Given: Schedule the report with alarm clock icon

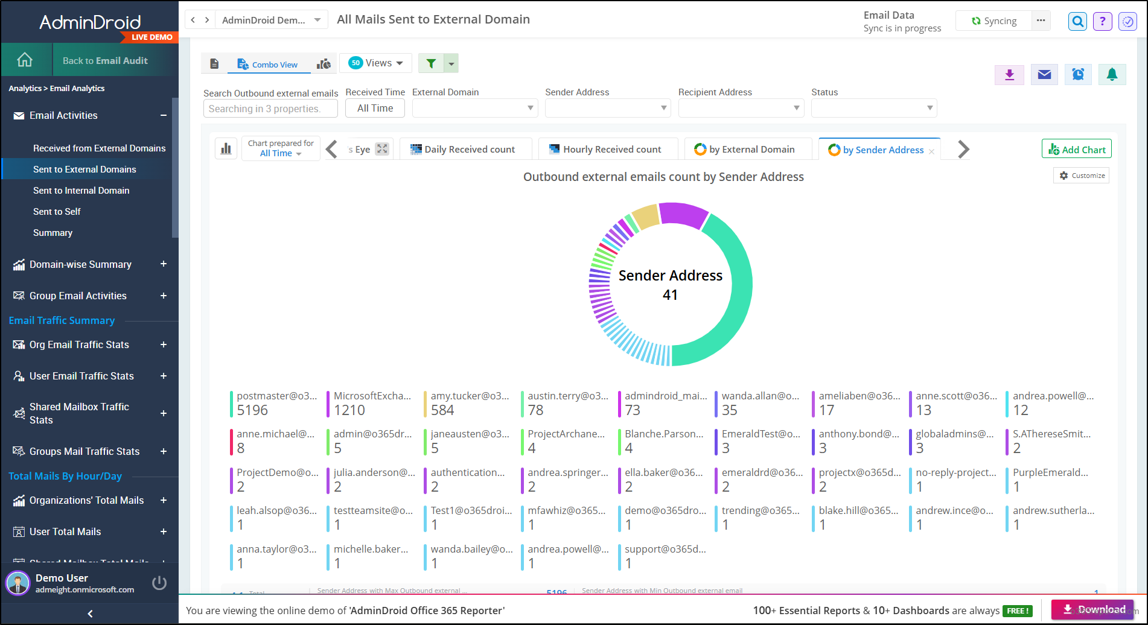Looking at the screenshot, I should (1078, 75).
